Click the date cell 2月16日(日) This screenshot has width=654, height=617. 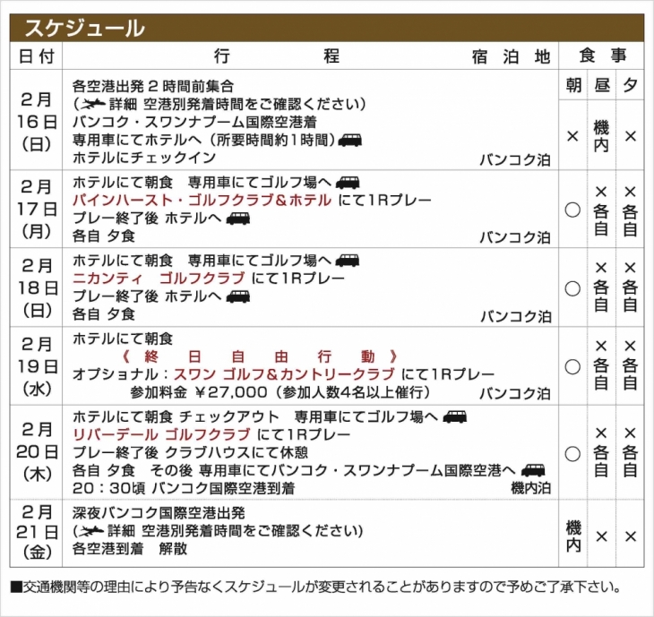click(x=37, y=121)
